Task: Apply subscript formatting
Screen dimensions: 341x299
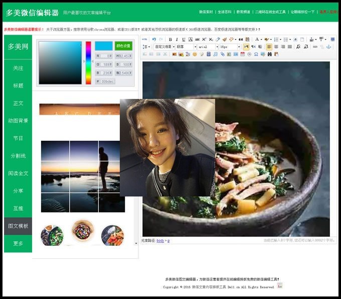Action: pos(211,39)
